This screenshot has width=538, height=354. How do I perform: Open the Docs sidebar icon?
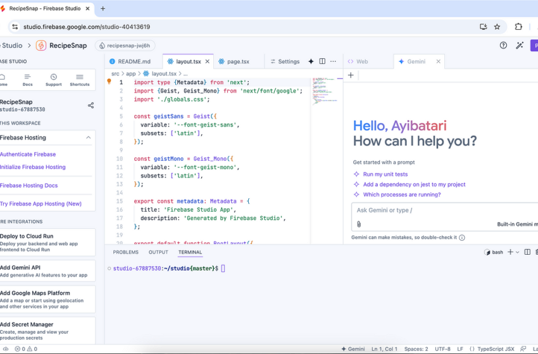pos(27,80)
